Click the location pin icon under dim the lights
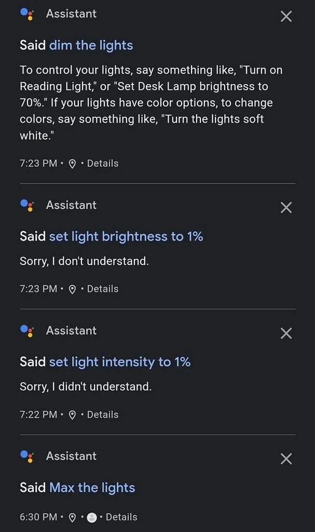 72,163
